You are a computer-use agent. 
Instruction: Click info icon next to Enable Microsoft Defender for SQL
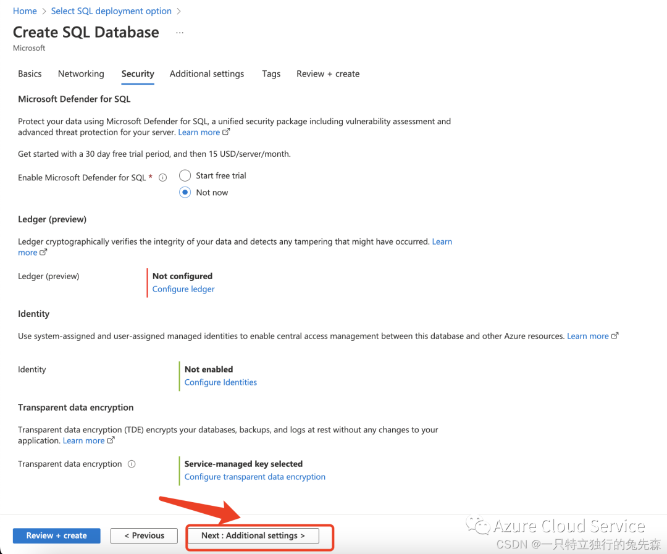(162, 177)
